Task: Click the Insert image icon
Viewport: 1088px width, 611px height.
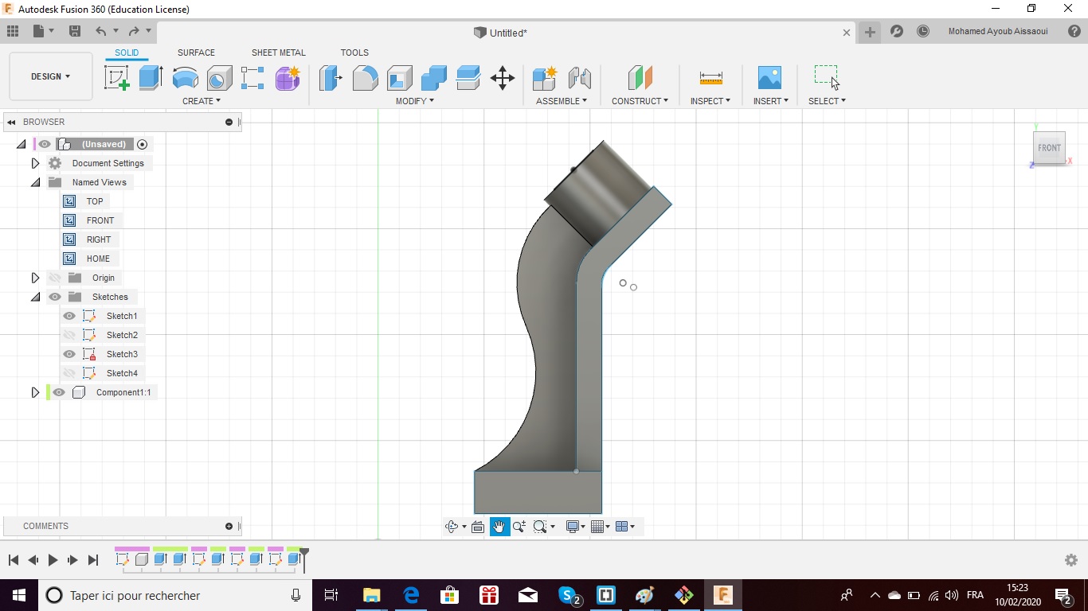Action: pos(769,78)
